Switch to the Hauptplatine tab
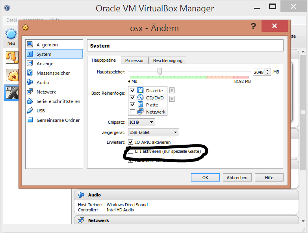This screenshot has width=308, height=233. [x=104, y=60]
